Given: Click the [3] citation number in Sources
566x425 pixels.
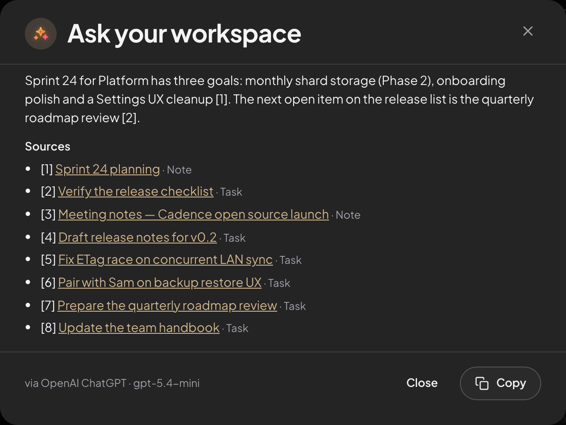Looking at the screenshot, I should pos(48,215).
